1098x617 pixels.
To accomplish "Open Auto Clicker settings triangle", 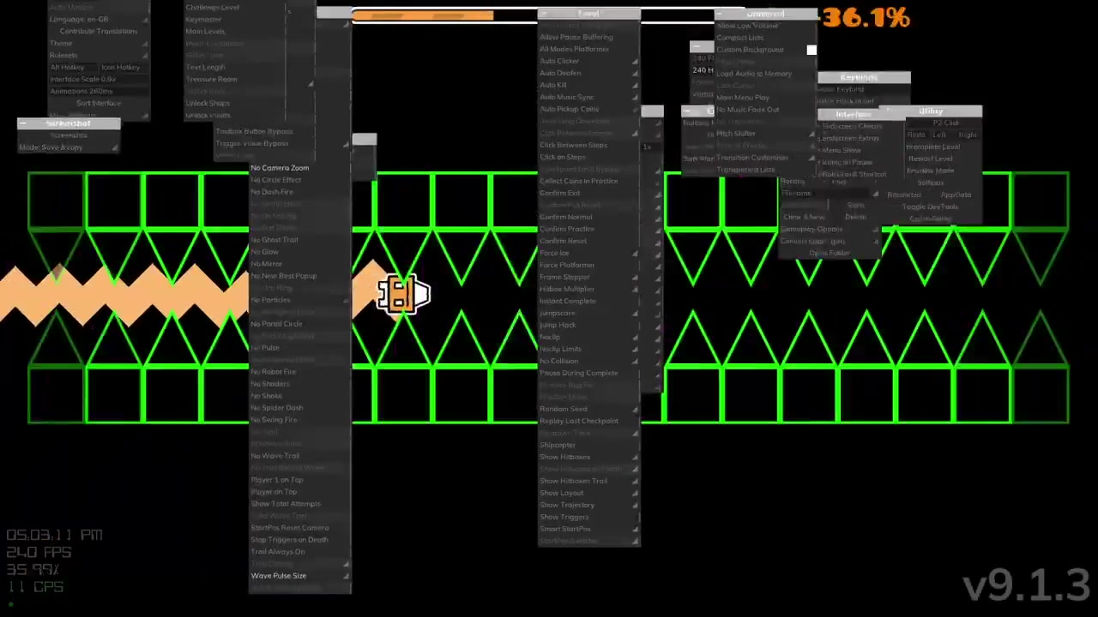I will click(x=635, y=62).
